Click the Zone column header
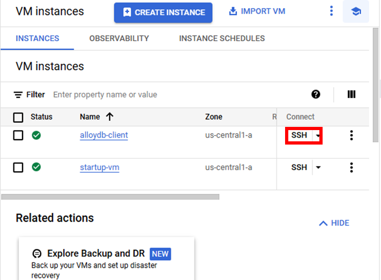 214,117
